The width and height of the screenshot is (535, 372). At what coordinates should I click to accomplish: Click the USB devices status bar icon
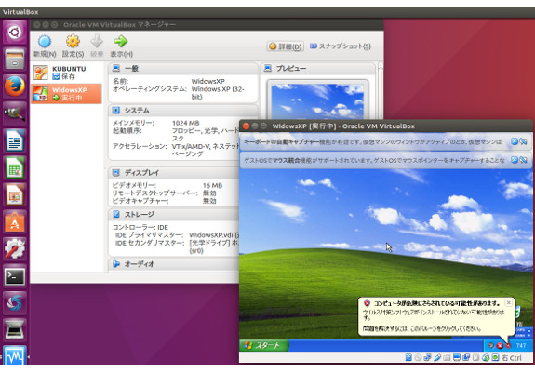pos(437,357)
